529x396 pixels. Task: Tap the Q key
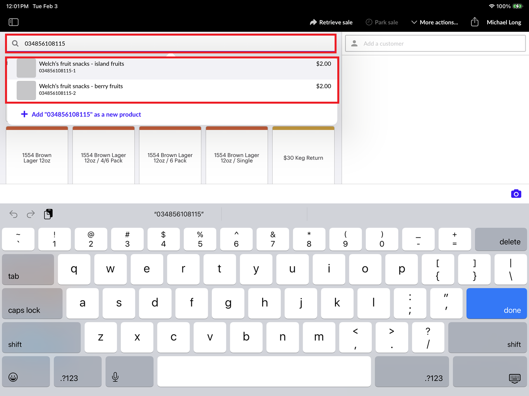[x=74, y=270]
